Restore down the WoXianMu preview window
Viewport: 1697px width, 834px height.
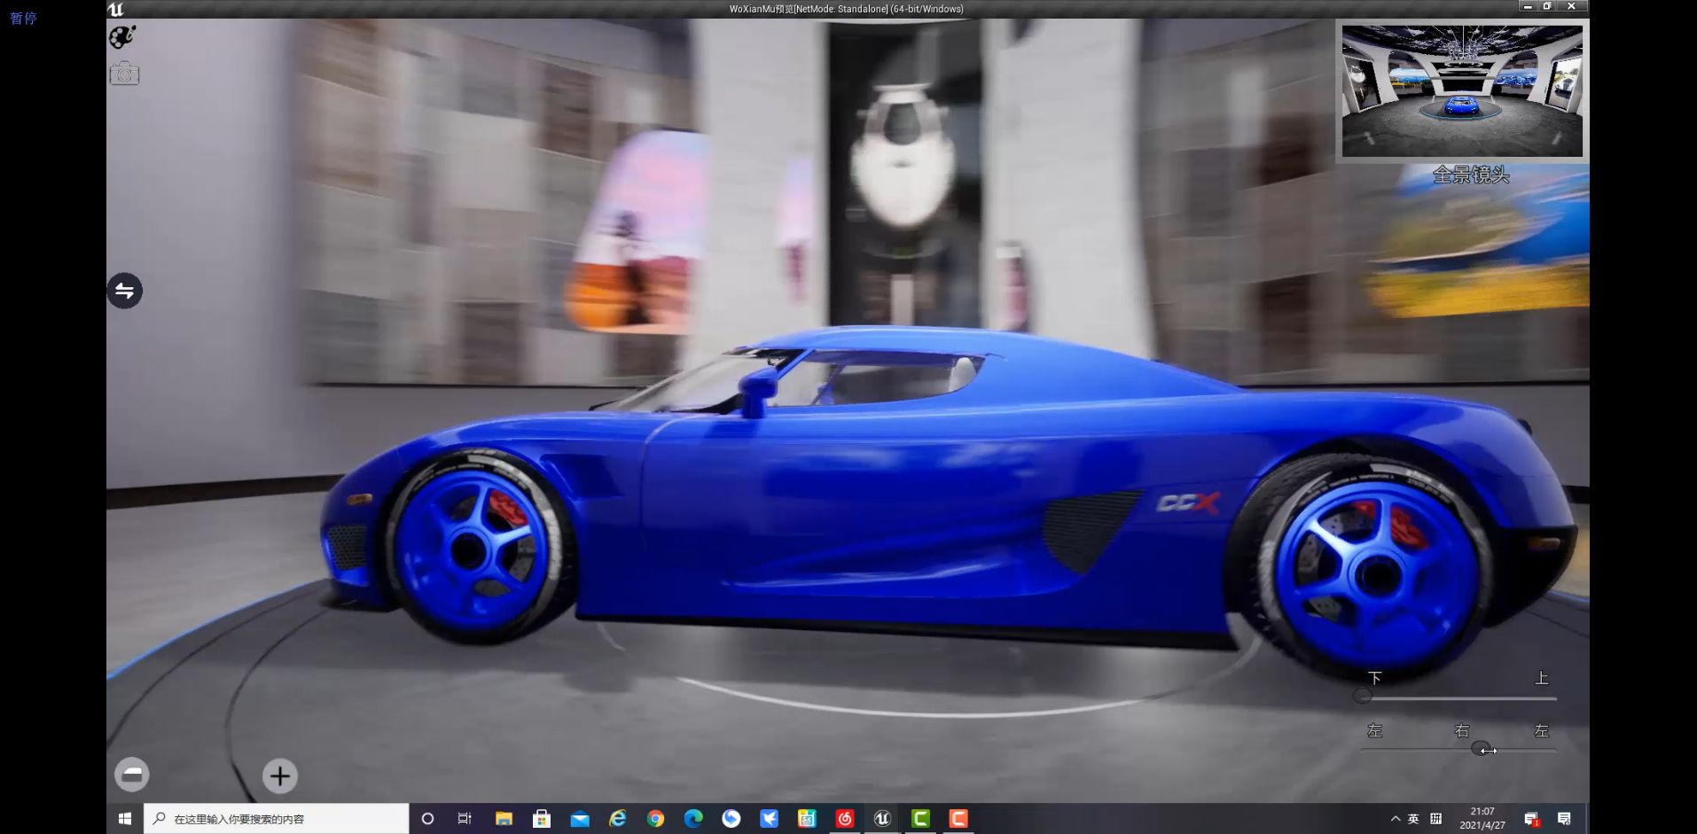tap(1547, 6)
